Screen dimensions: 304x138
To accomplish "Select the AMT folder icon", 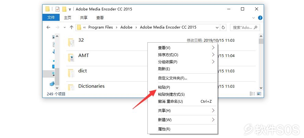I will point(71,58).
